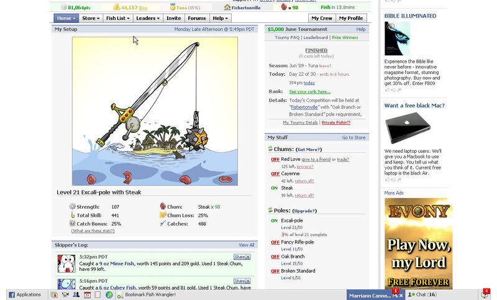Click the Go to Store link
Image resolution: width=497 pixels, height=300 pixels.
353,137
